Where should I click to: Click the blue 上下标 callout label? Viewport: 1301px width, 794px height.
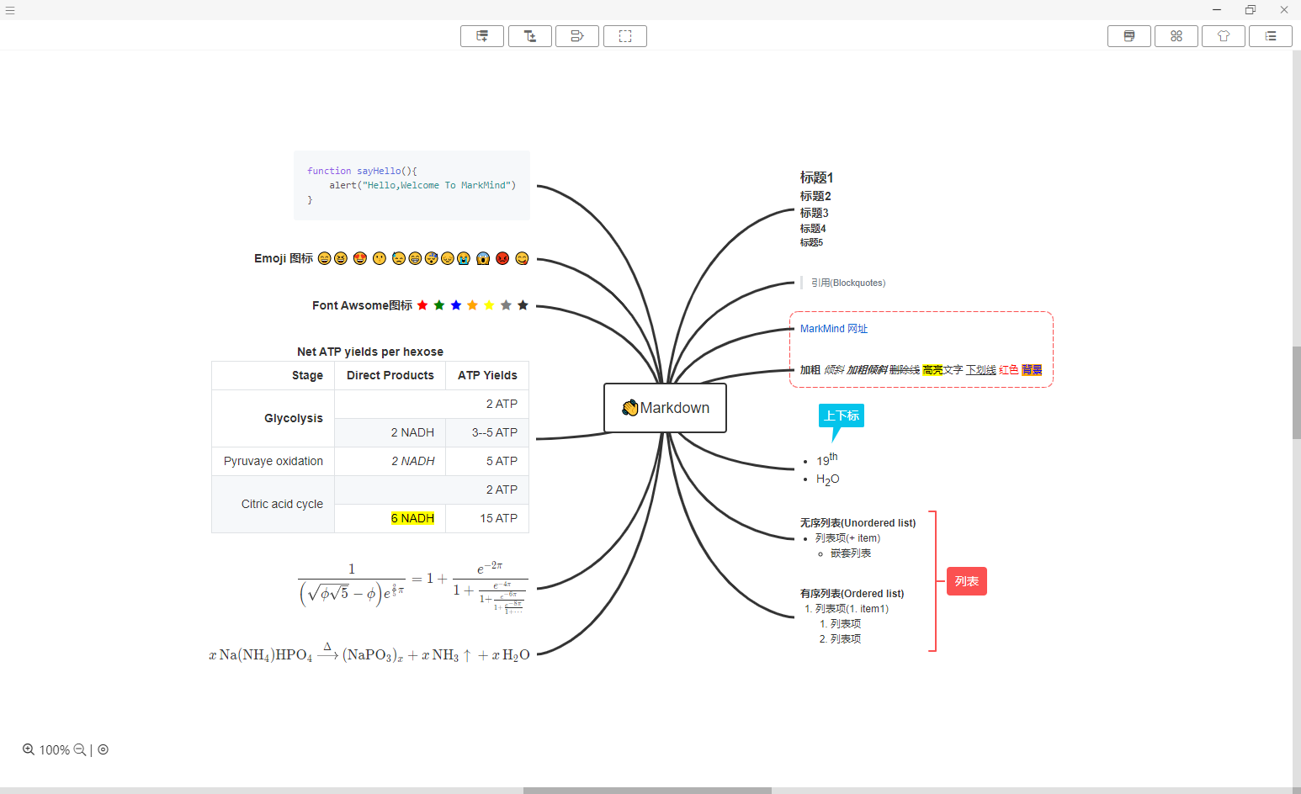pos(842,416)
